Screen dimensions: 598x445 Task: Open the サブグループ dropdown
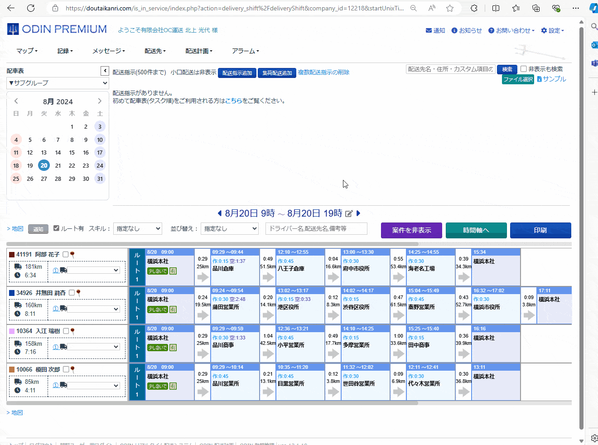pyautogui.click(x=58, y=83)
